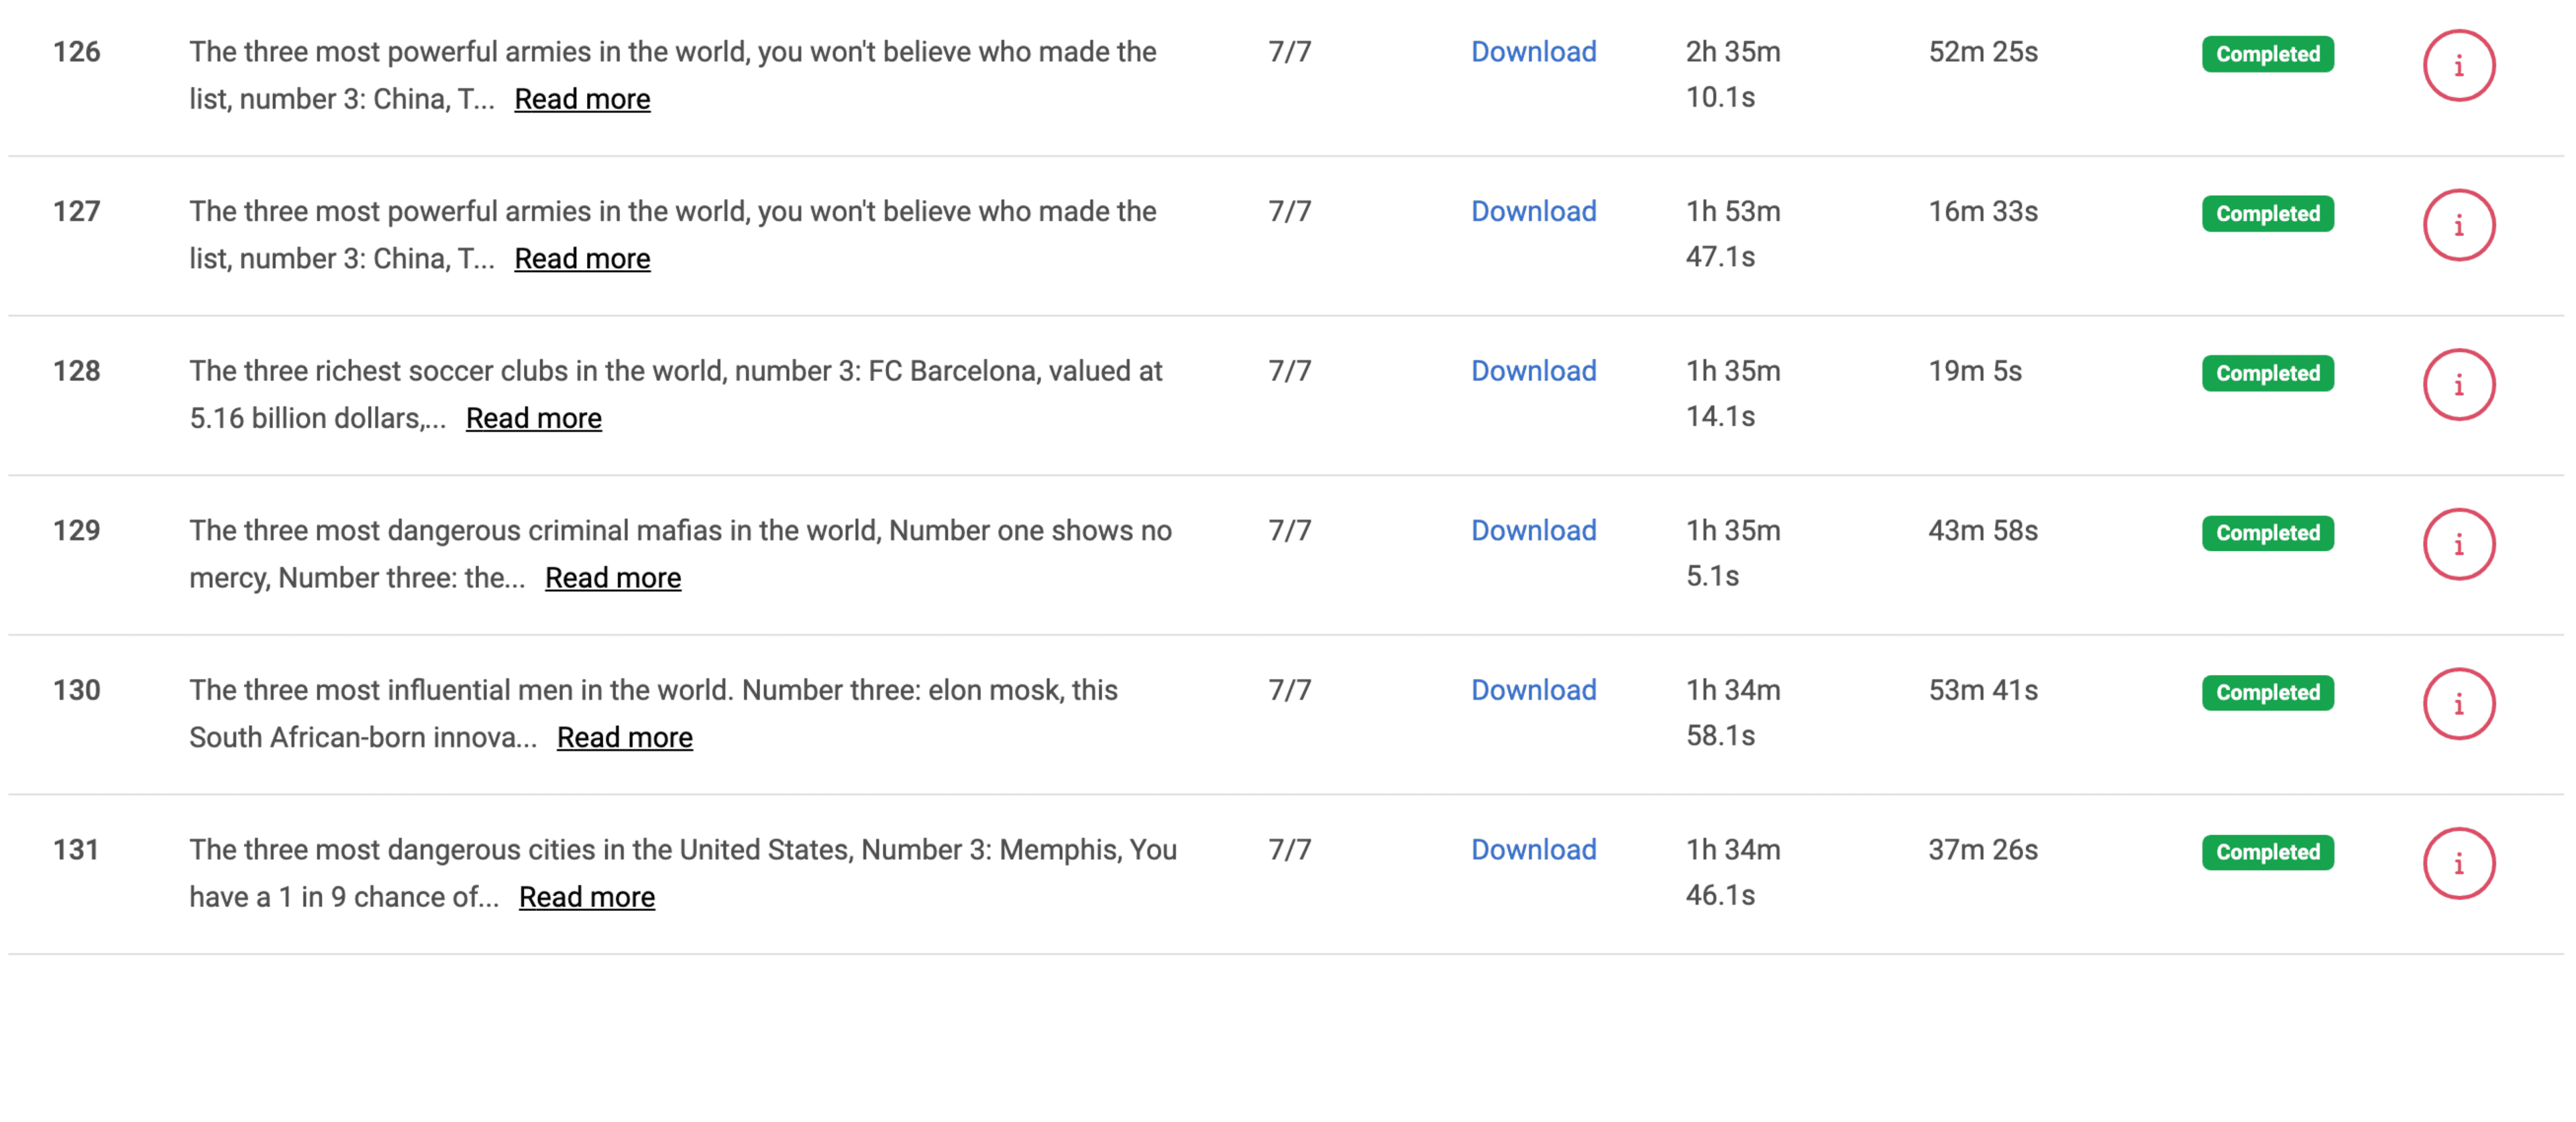Expand the Memphis dangerous cities description
Screen dimensions: 2576x1122
(x=586, y=897)
